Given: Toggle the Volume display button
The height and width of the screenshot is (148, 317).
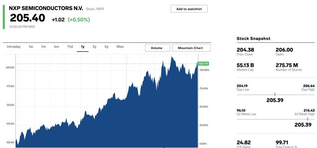Looking at the screenshot, I should [x=157, y=48].
